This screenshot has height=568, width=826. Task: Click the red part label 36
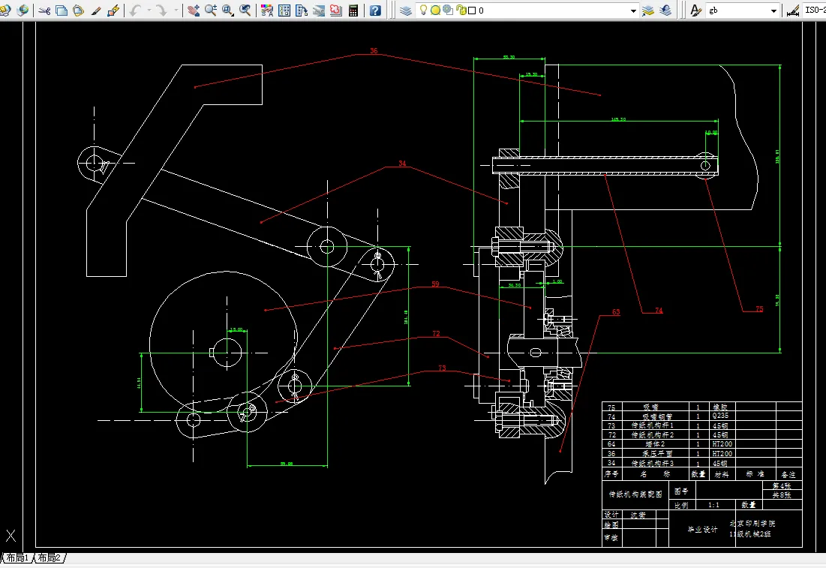374,50
